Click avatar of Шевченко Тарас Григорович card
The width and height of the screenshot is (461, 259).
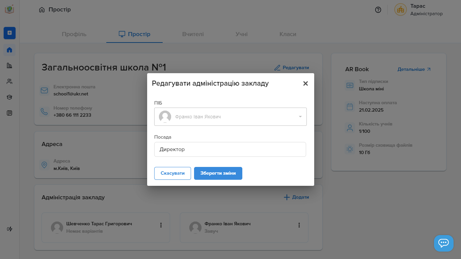pos(57,228)
